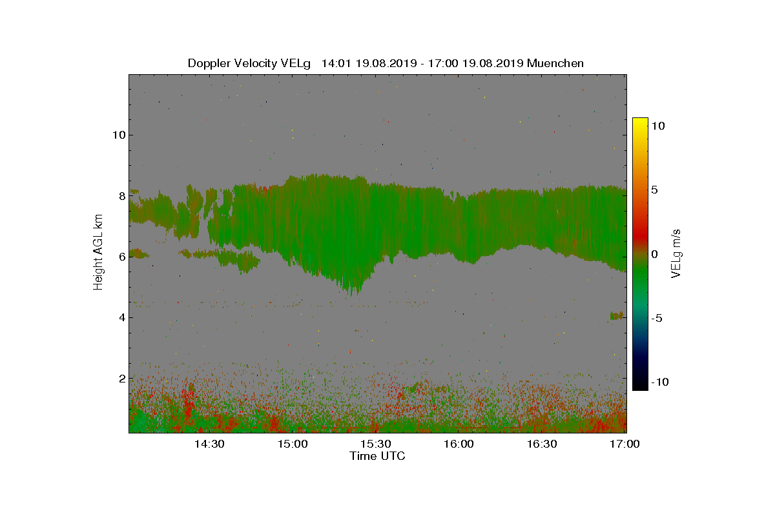Click 'Muenchen' in the plot title
This screenshot has width=775, height=516.
[555, 63]
